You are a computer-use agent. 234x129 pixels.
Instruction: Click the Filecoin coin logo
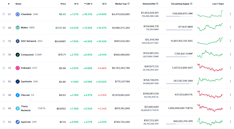click(x=18, y=95)
